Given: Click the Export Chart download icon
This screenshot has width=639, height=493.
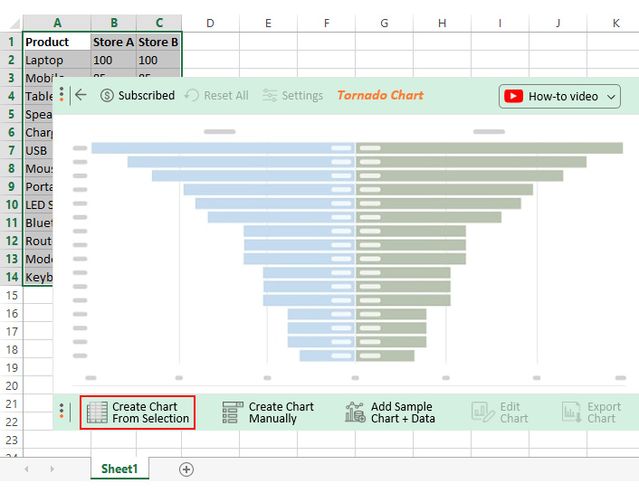Looking at the screenshot, I should tap(571, 412).
